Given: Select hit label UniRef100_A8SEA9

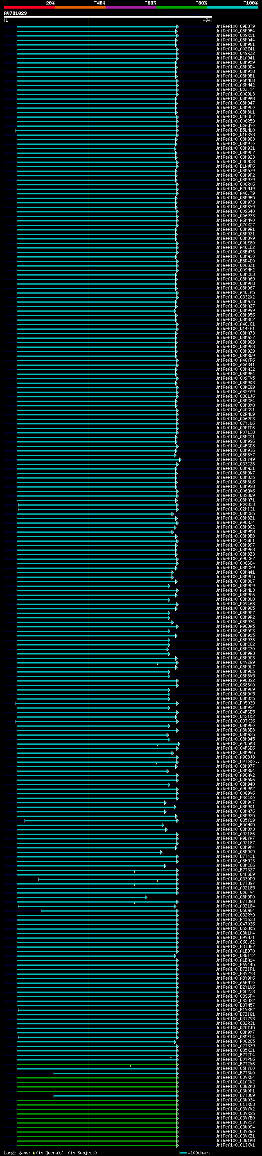Looking at the screenshot, I should coord(235,392).
